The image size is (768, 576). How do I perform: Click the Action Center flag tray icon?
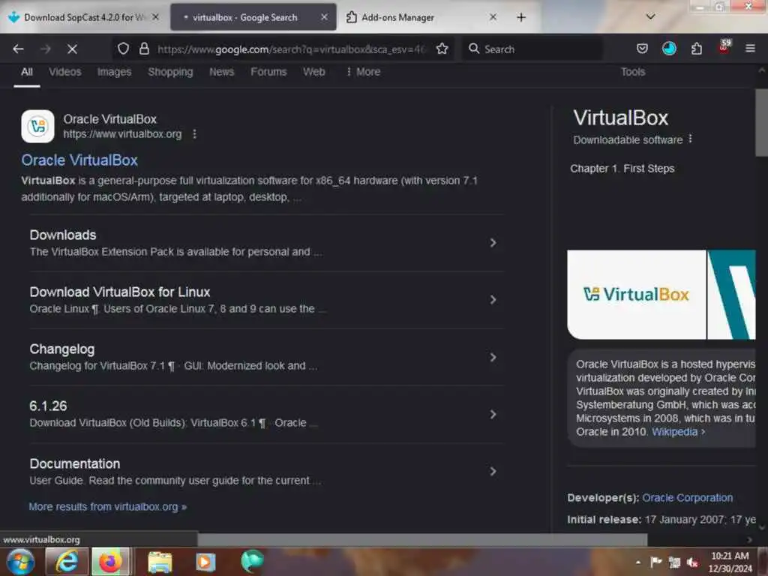pos(656,562)
